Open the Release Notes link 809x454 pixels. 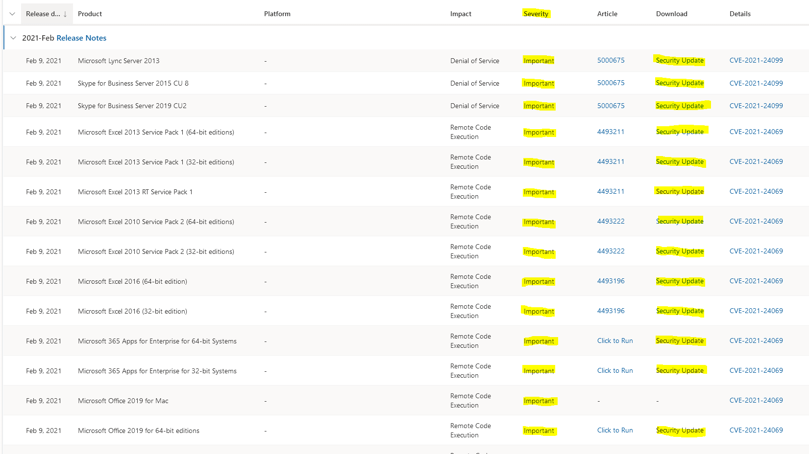pos(81,38)
